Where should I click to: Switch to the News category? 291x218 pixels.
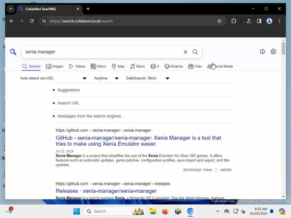tap(98, 66)
